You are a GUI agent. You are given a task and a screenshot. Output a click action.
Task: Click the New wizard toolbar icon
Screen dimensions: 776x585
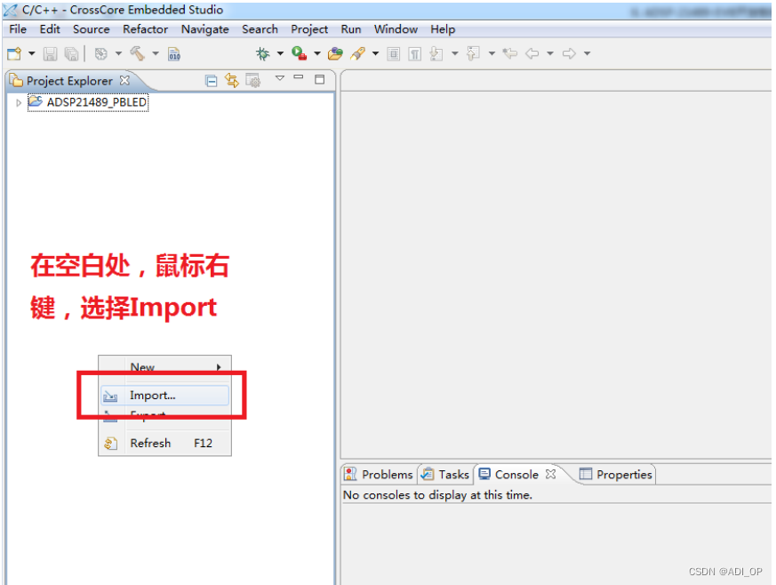pos(14,53)
